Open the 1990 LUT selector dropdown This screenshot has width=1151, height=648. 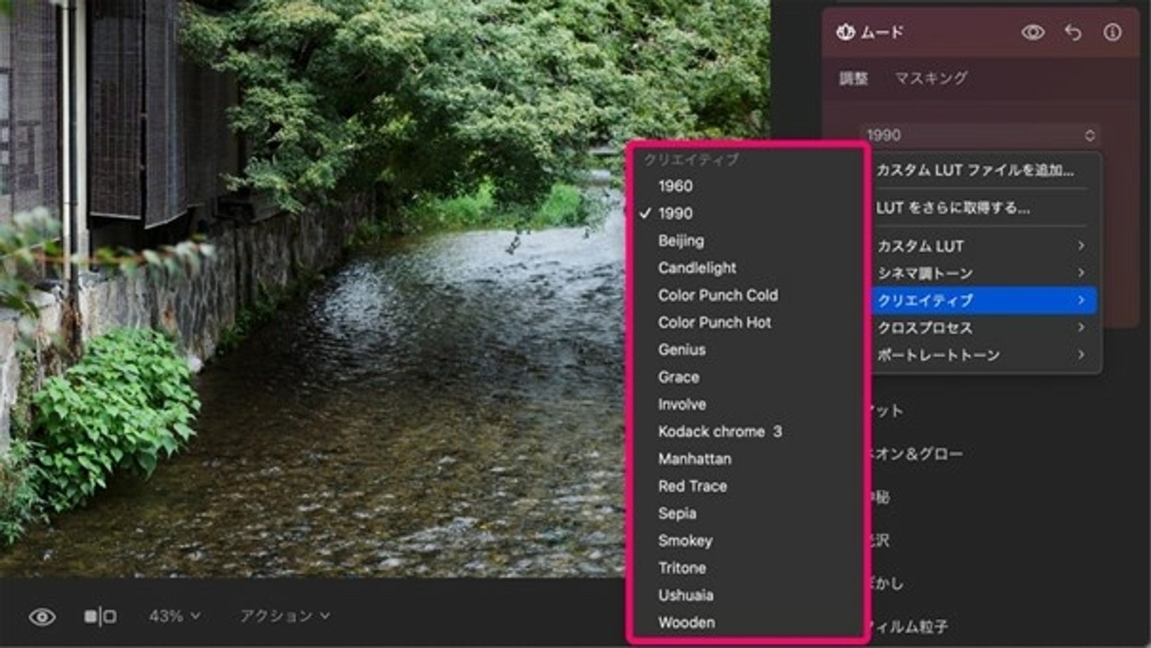(x=980, y=135)
